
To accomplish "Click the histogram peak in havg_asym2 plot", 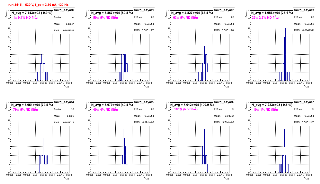I will pos(204,46).
